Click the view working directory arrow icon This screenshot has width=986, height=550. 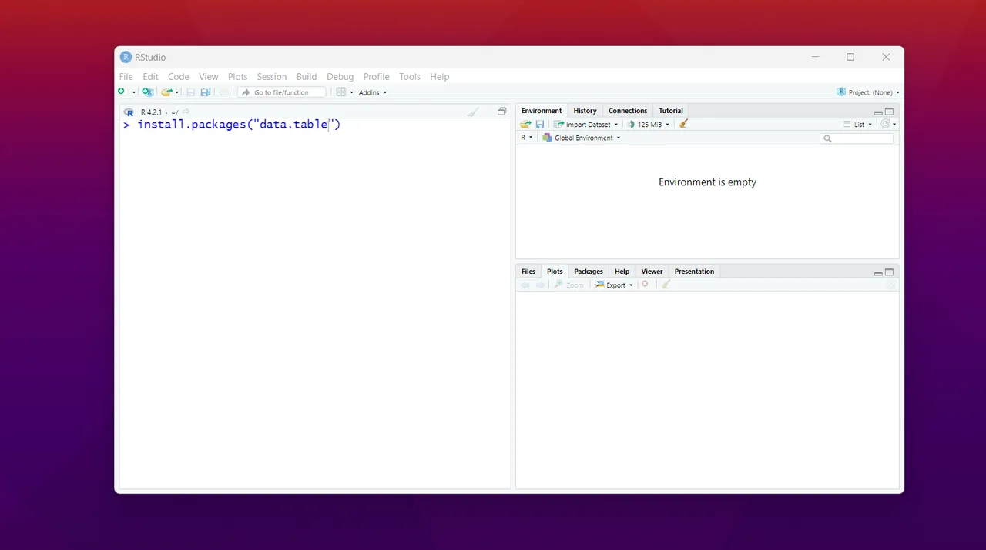186,112
